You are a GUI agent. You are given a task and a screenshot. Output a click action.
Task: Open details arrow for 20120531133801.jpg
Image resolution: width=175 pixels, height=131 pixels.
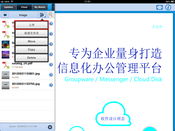pyautogui.click(x=51, y=75)
